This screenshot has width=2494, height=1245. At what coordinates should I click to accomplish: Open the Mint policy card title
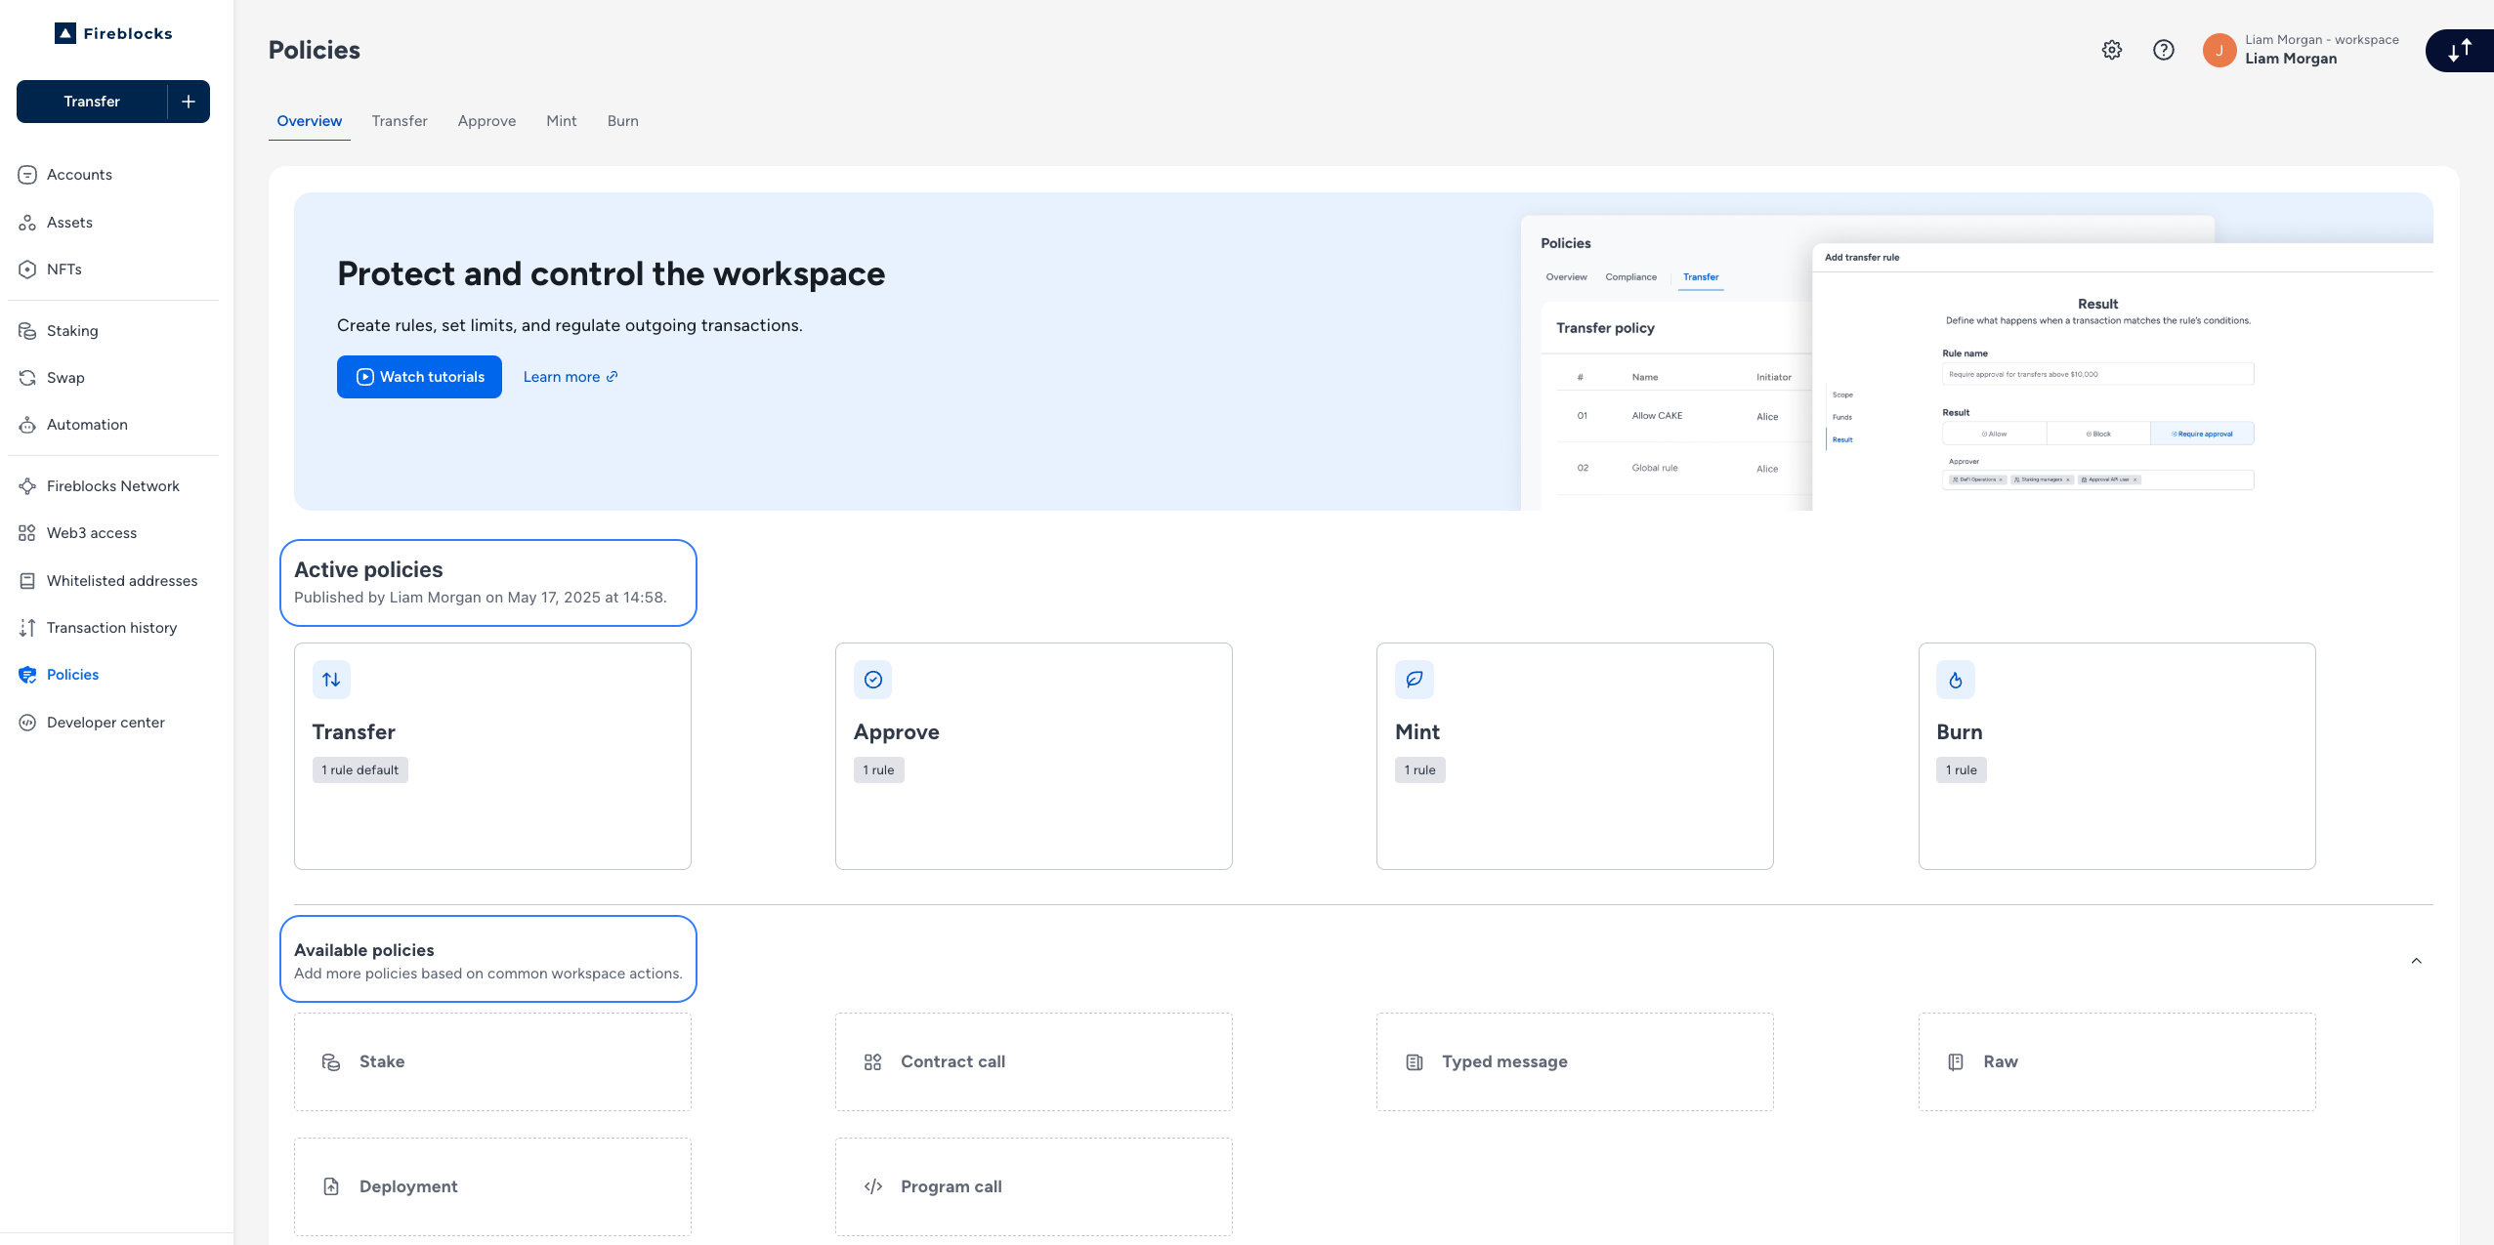pos(1417,732)
